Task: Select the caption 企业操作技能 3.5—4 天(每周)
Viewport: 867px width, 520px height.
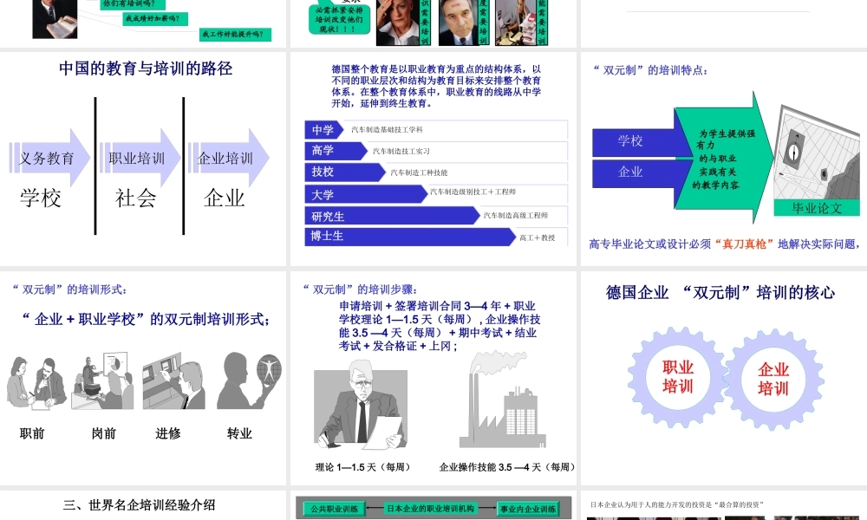Action: pyautogui.click(x=507, y=467)
